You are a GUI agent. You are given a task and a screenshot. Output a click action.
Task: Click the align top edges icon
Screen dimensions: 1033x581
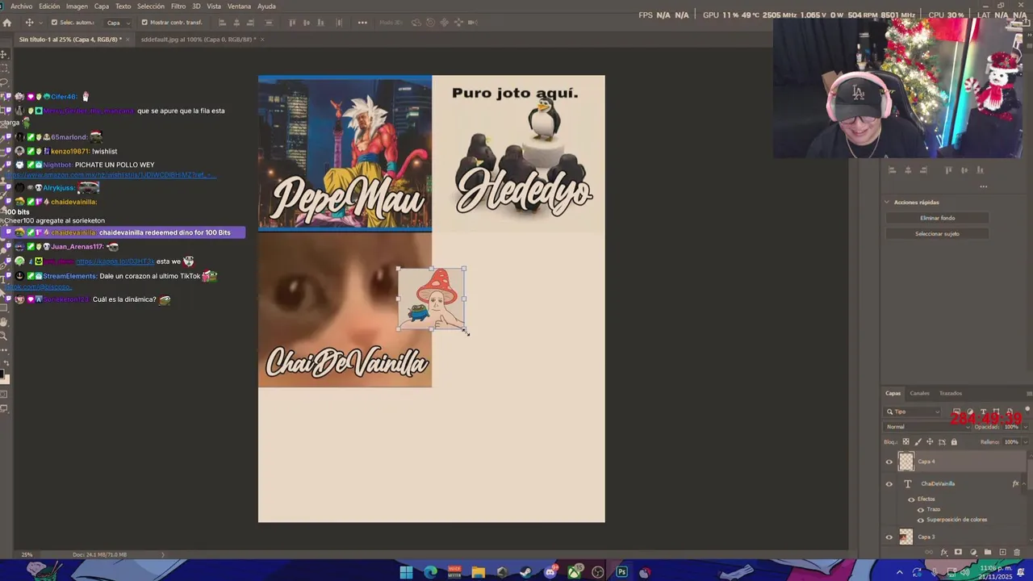click(x=292, y=23)
